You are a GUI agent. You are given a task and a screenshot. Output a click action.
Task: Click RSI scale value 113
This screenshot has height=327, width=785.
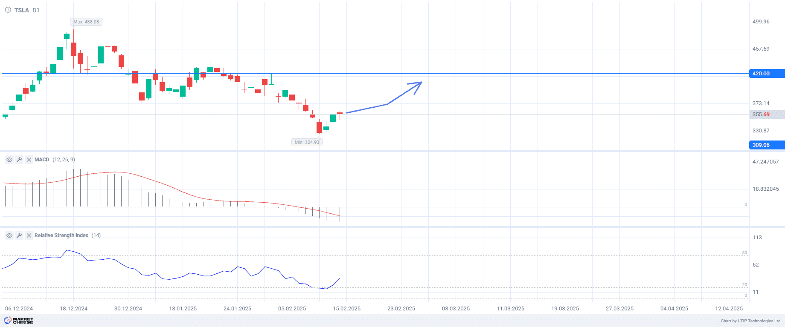click(x=757, y=238)
